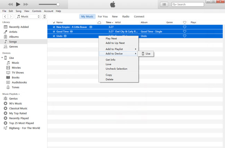Click the fast-forward next track button
The image size is (225, 148).
[x=26, y=4]
